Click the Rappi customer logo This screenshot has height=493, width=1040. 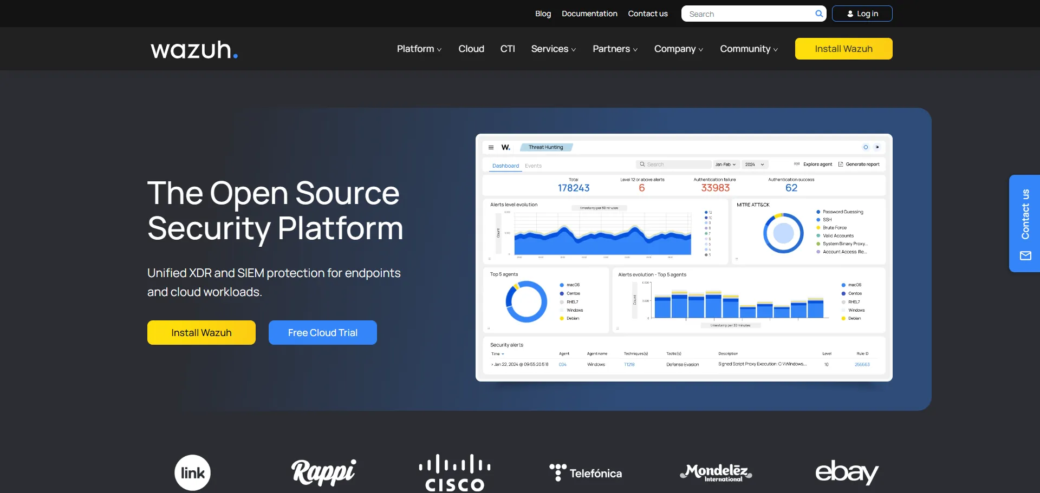(x=323, y=472)
